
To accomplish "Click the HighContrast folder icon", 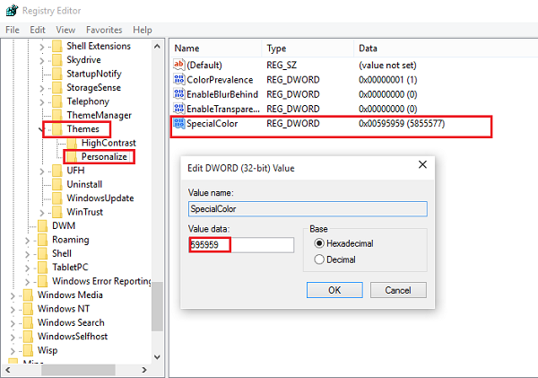I will [72, 143].
